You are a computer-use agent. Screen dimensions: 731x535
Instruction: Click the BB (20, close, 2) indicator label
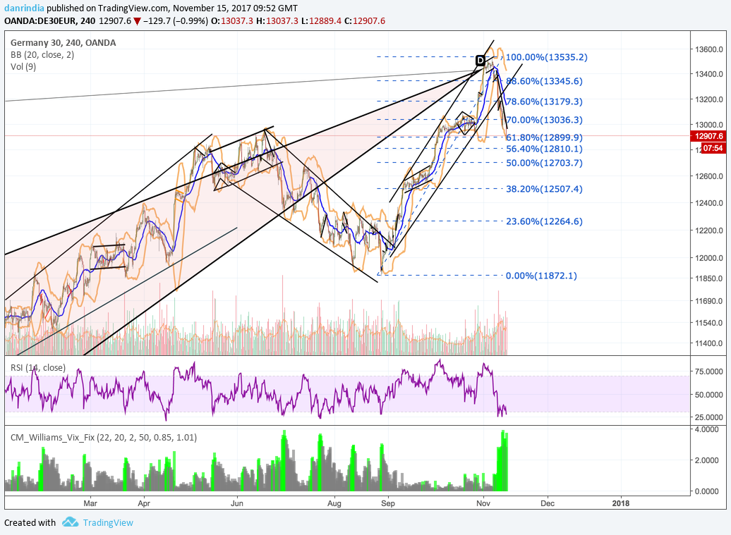(42, 54)
